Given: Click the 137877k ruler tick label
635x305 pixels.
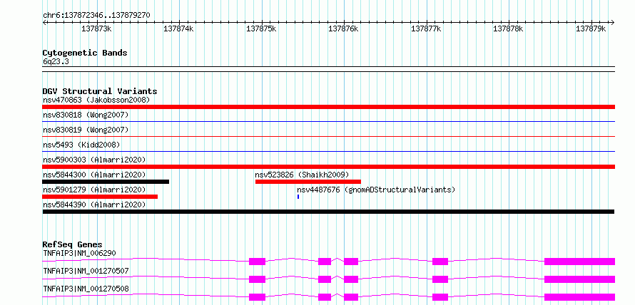Looking at the screenshot, I should coord(426,29).
